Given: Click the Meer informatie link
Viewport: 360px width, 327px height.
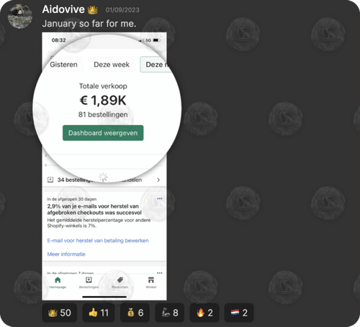Looking at the screenshot, I should [x=66, y=254].
